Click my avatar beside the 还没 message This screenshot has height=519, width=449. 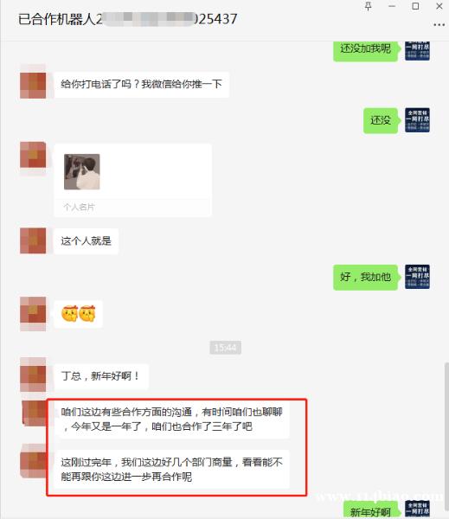[x=417, y=120]
